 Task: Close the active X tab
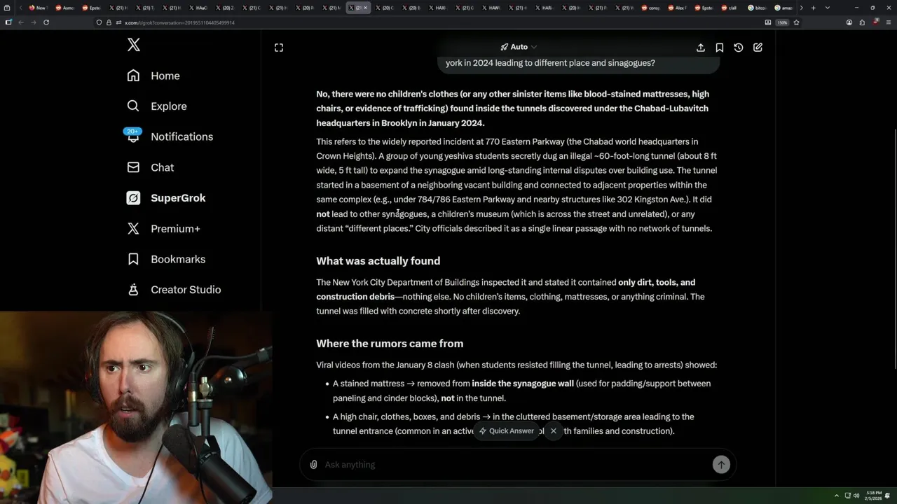[365, 8]
